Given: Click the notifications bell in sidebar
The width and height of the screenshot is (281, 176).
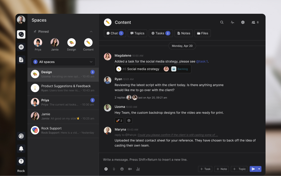Looking at the screenshot, I should coord(21,149).
